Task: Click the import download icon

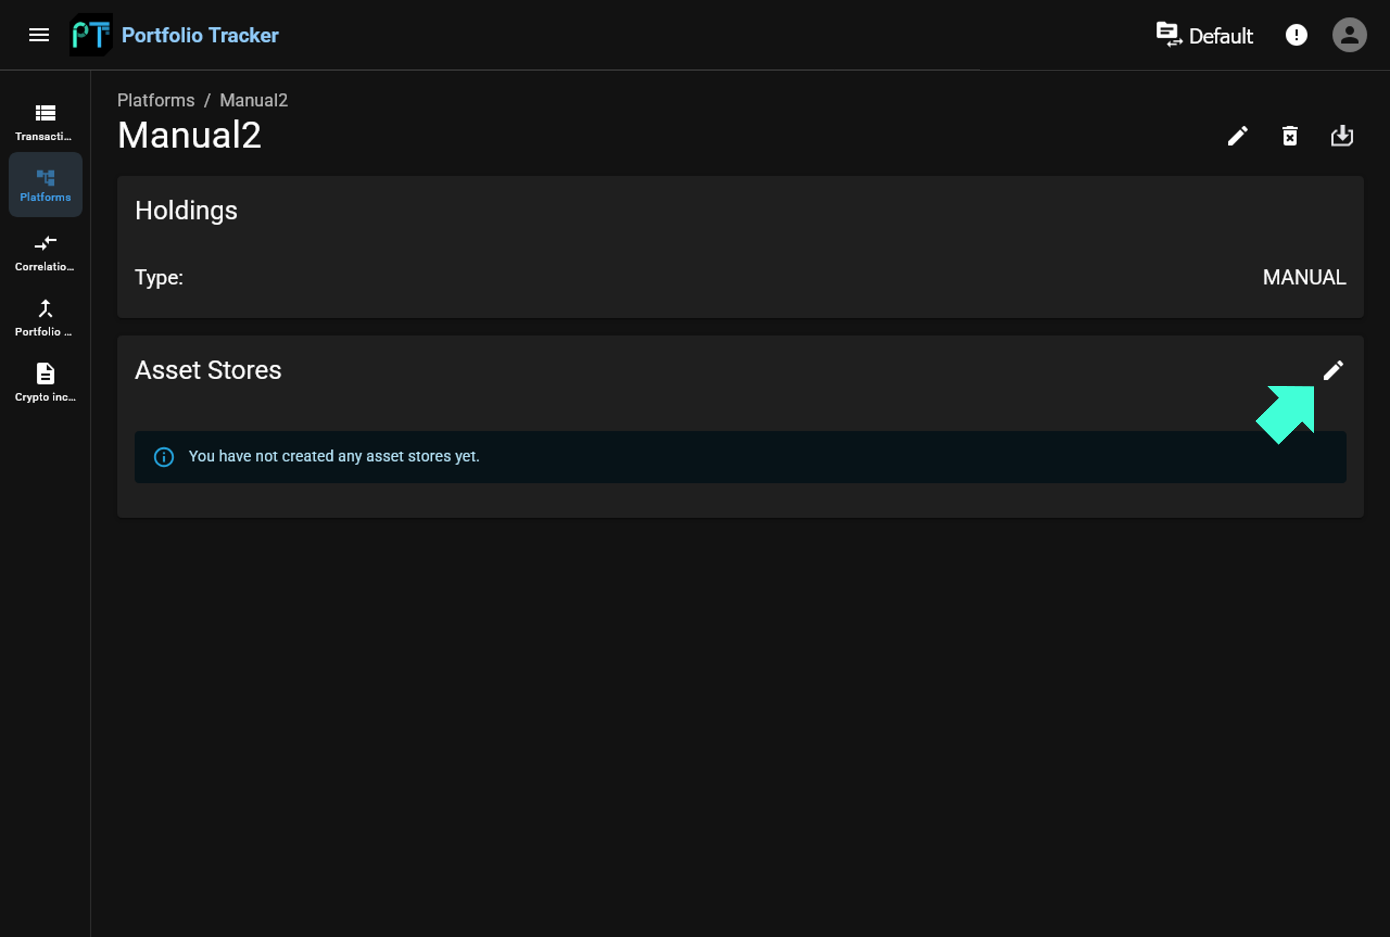Action: (1342, 136)
